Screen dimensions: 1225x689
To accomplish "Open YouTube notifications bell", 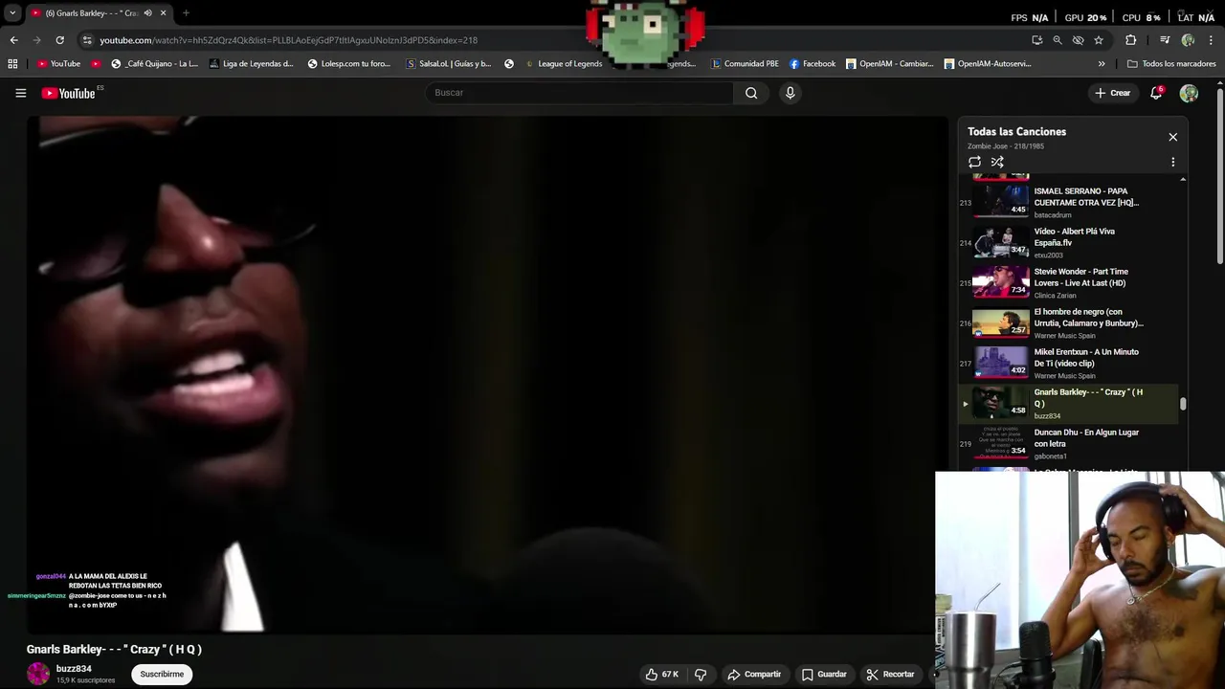I will pos(1156,93).
